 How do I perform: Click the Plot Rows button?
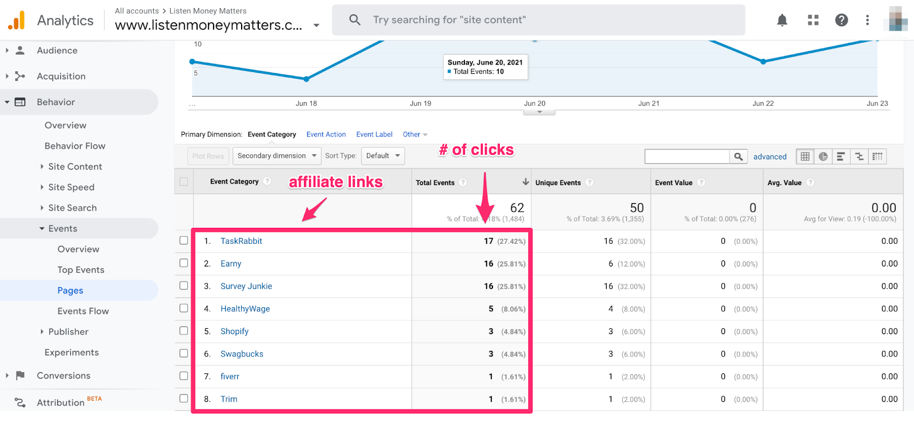tap(208, 156)
